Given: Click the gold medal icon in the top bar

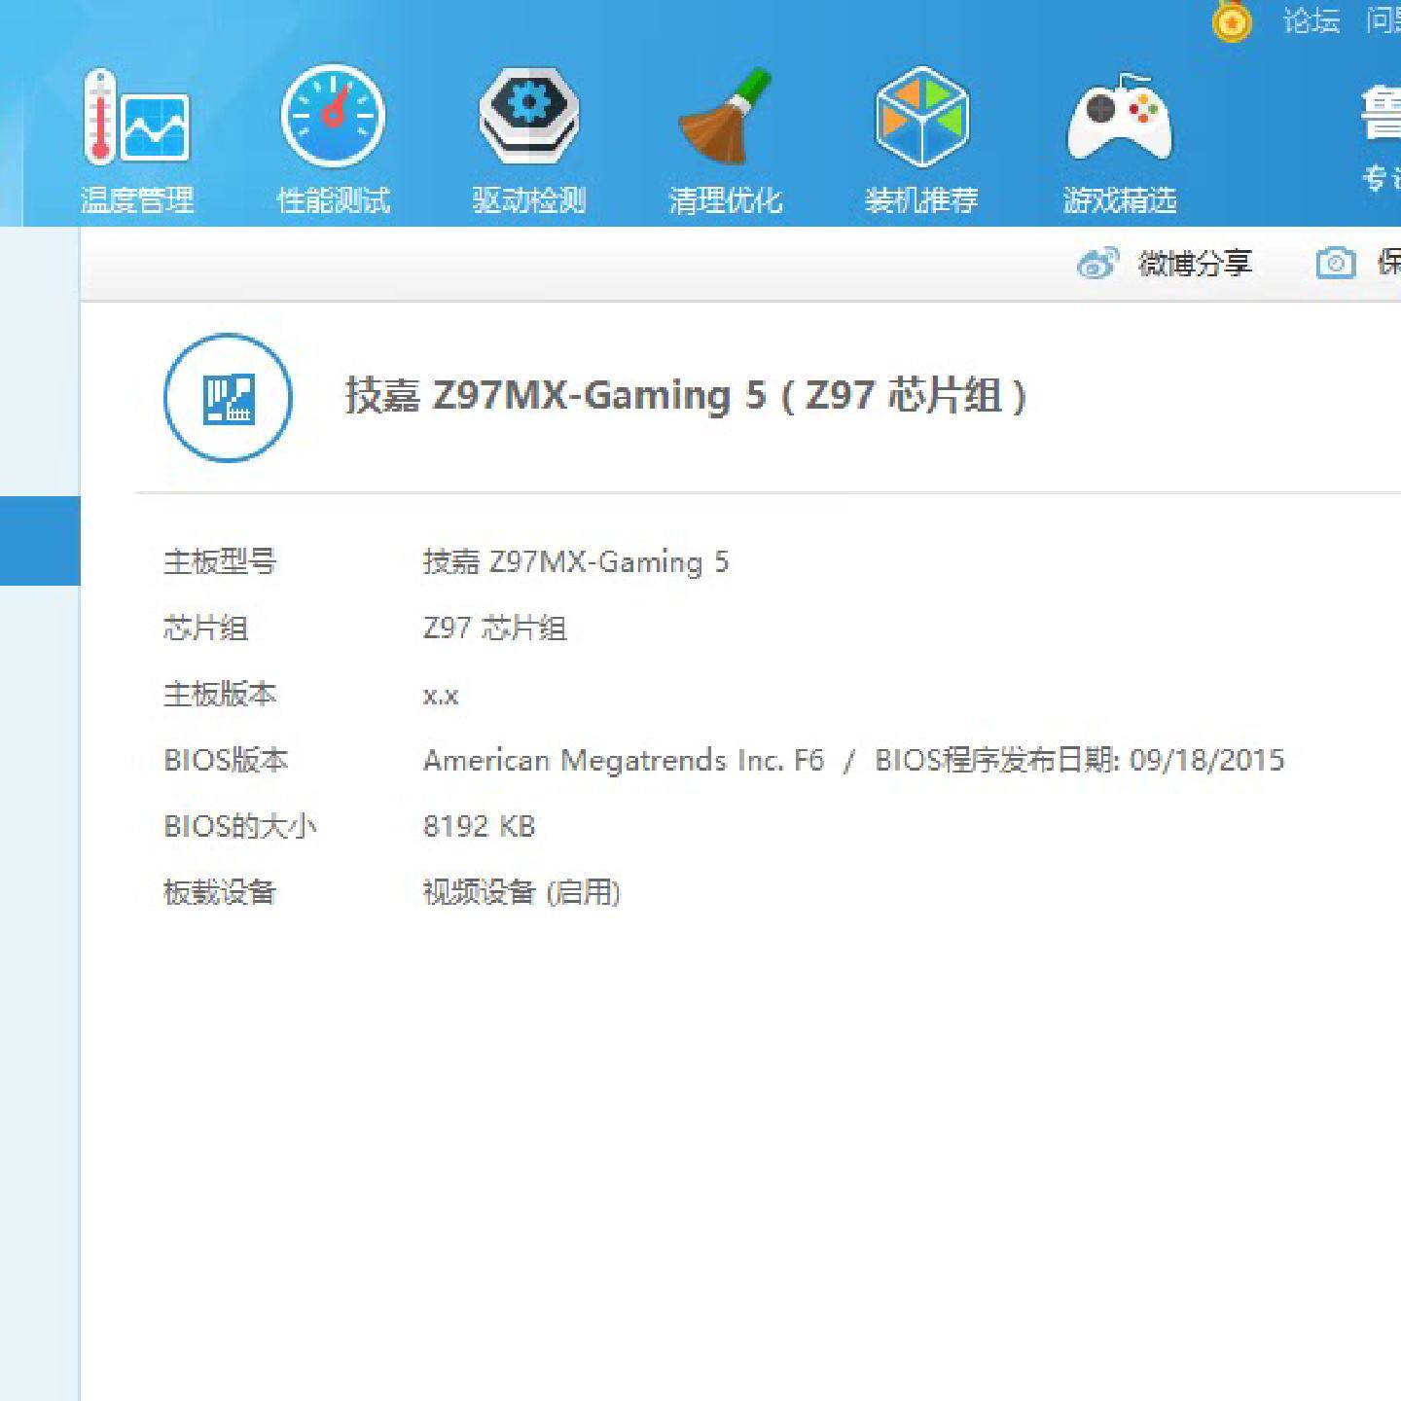Looking at the screenshot, I should [x=1232, y=22].
